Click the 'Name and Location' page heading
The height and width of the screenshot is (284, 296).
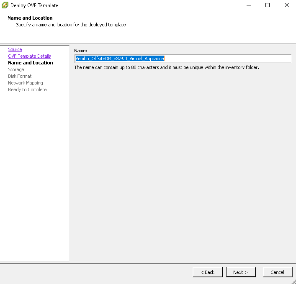point(30,18)
